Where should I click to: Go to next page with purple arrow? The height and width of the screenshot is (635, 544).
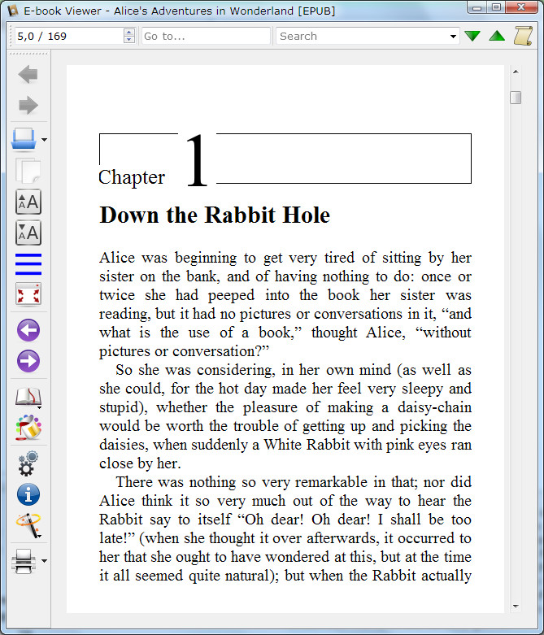28,361
